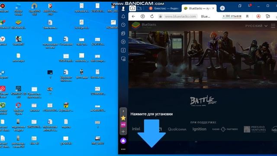Click the Radar Partners sponsor logo
The height and width of the screenshot is (156, 277).
(x=225, y=129)
